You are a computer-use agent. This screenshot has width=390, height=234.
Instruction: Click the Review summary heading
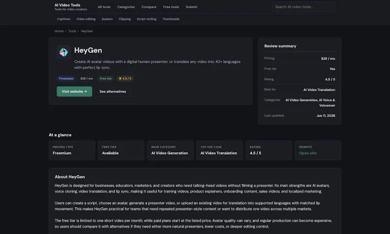tap(280, 46)
